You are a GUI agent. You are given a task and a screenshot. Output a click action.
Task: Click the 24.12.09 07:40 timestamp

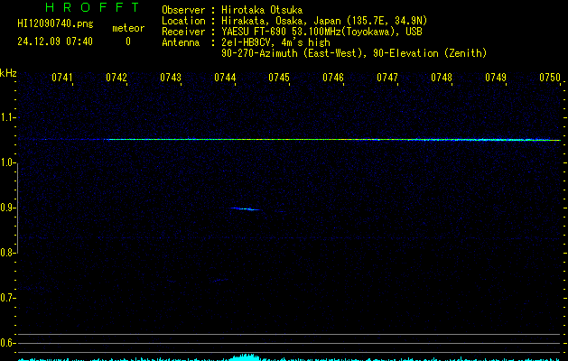point(55,42)
